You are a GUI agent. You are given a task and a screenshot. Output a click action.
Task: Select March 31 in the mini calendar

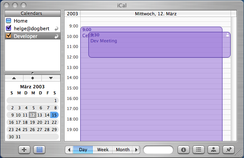pyautogui.click(x=18, y=137)
